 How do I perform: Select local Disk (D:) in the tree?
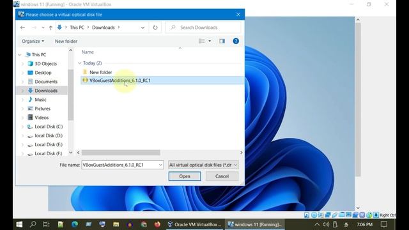point(45,135)
